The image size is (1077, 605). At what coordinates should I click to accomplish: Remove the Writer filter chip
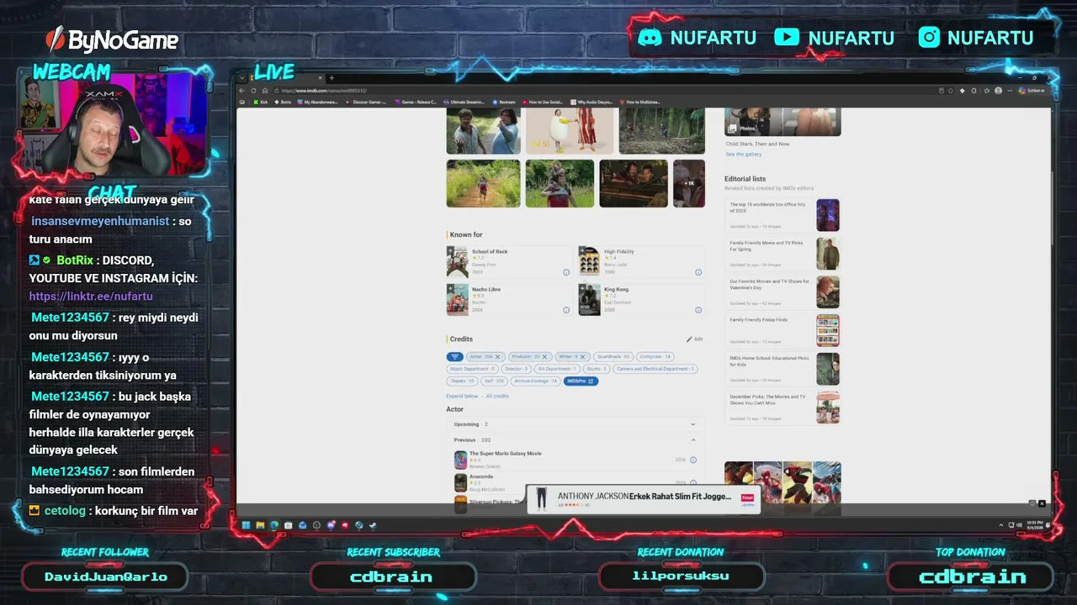click(582, 357)
